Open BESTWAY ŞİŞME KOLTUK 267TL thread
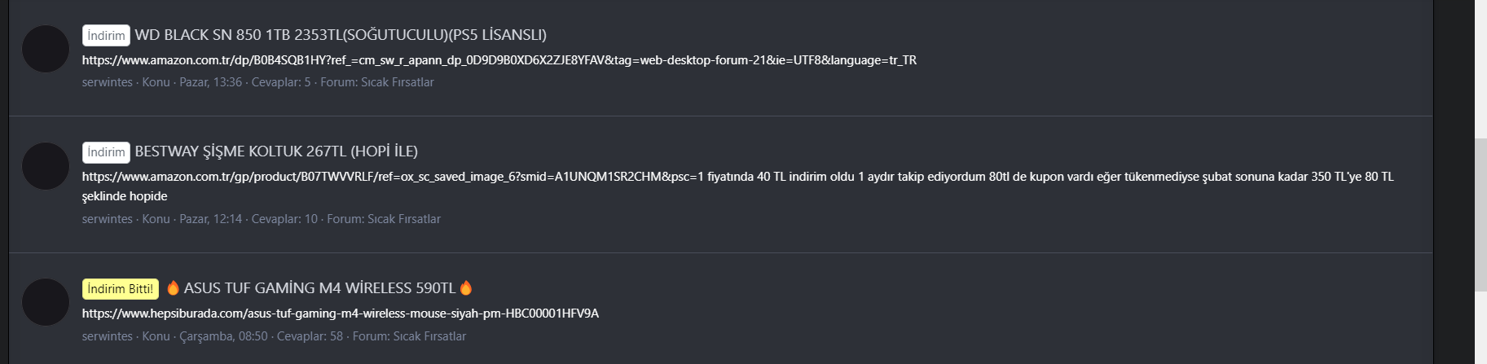 (x=276, y=151)
